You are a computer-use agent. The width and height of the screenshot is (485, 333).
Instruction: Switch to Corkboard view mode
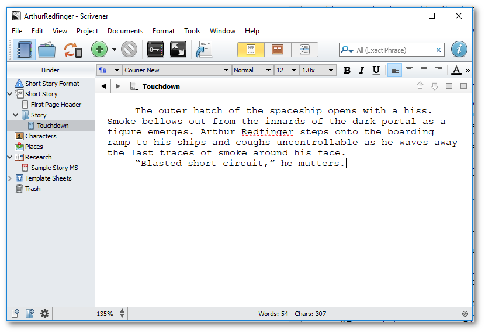pyautogui.click(x=278, y=50)
